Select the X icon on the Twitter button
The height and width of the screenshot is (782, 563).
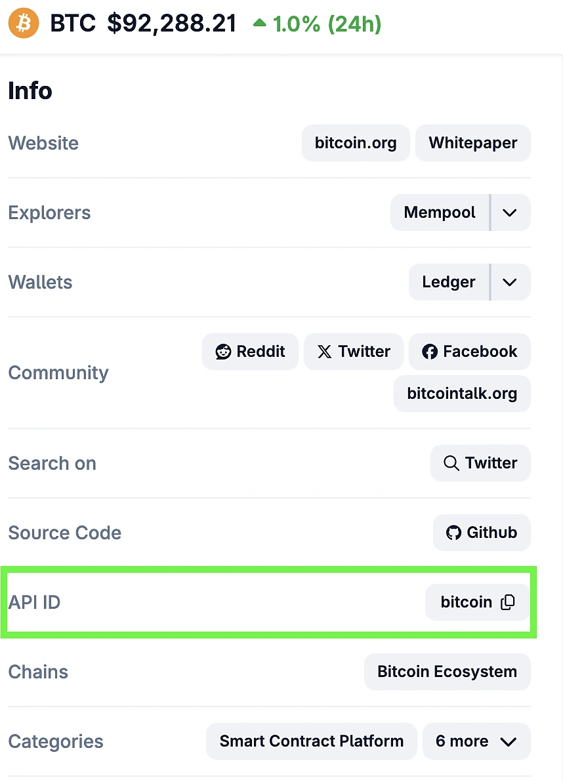point(325,351)
